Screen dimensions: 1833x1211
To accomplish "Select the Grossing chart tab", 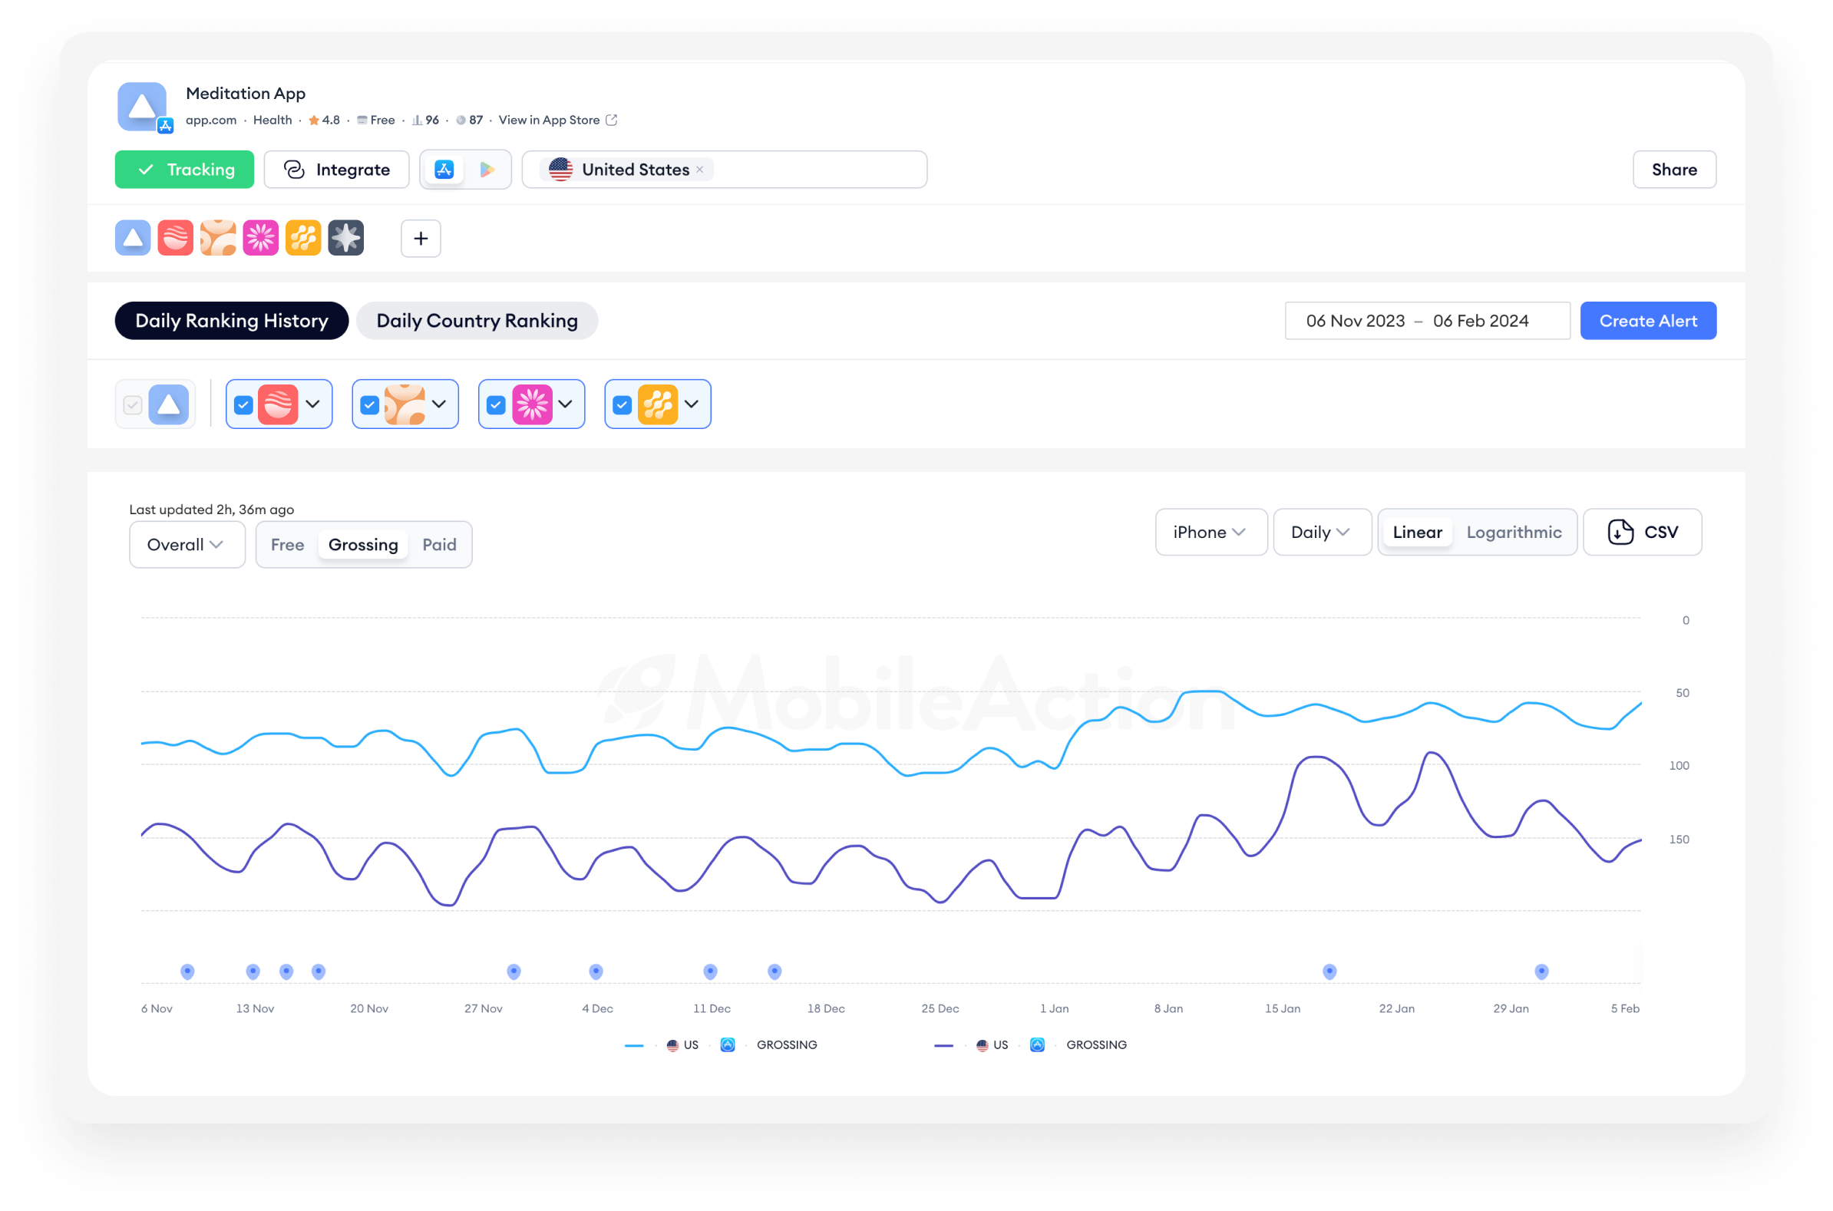I will tap(363, 544).
